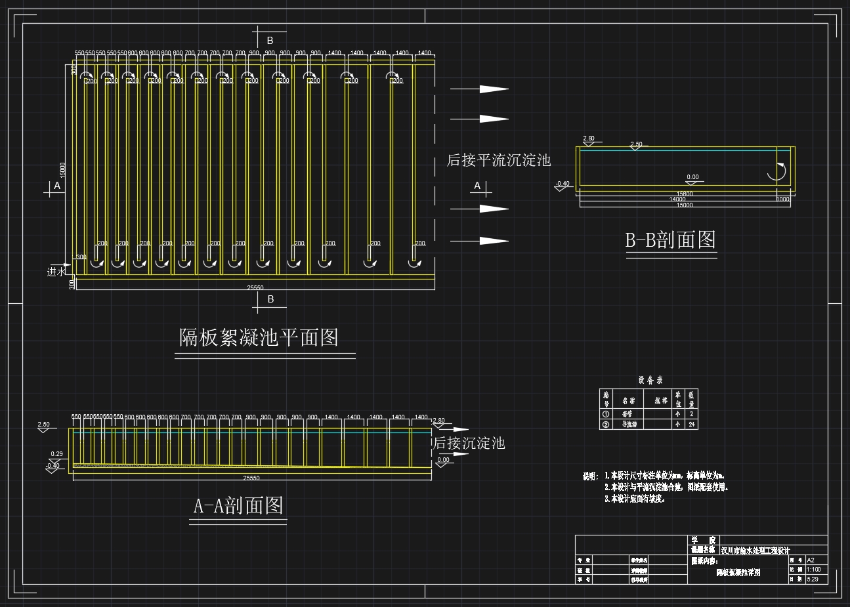Click title block text 隔板絮凝池详图

(x=738, y=572)
